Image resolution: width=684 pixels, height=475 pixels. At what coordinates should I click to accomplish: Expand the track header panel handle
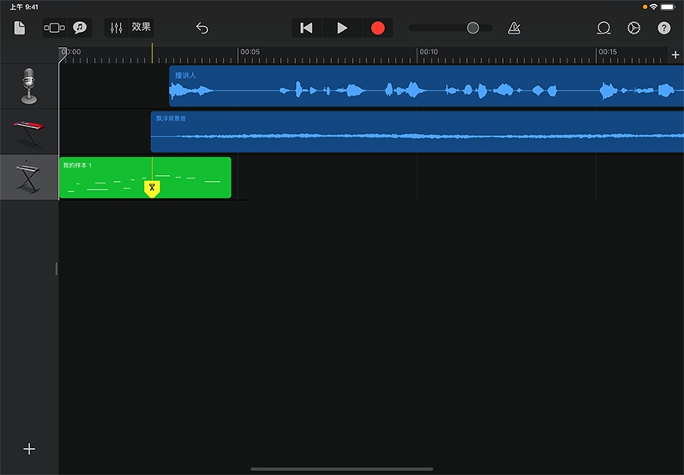(x=57, y=269)
